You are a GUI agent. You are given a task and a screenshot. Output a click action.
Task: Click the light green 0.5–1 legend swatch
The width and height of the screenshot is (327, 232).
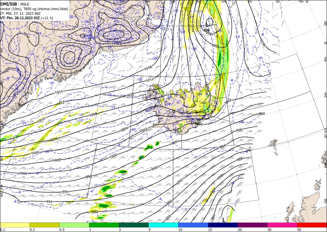74,225
